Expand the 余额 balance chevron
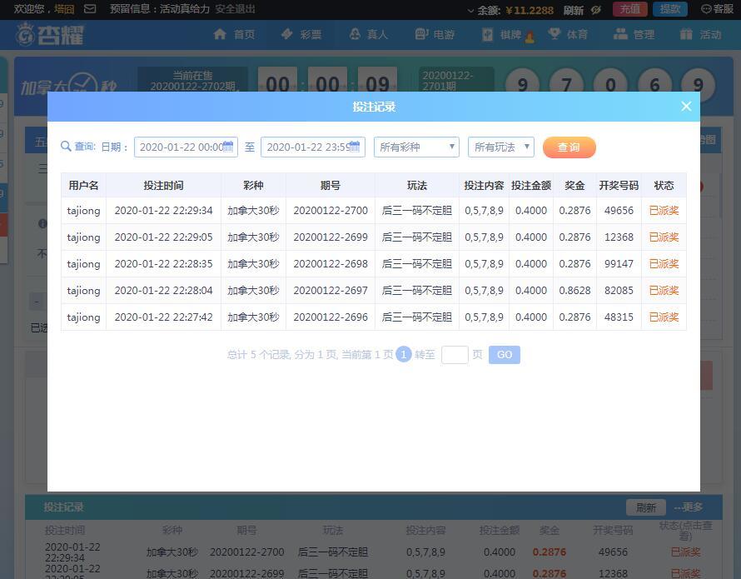Screen dimensions: 741x579 click(x=471, y=10)
